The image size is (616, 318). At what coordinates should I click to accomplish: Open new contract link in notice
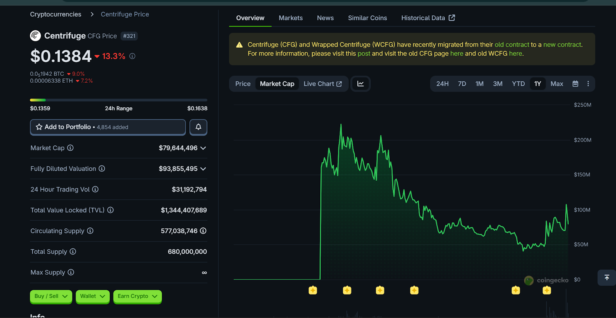coord(562,45)
